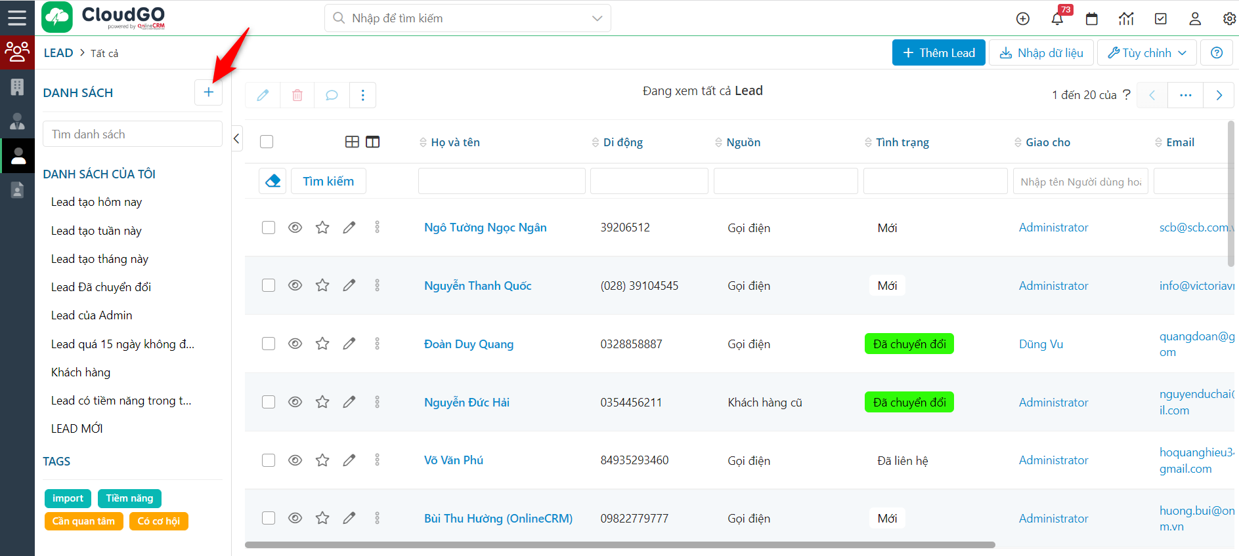Image resolution: width=1239 pixels, height=556 pixels.
Task: Open the 'Khách hàng' list item
Action: [x=81, y=372]
